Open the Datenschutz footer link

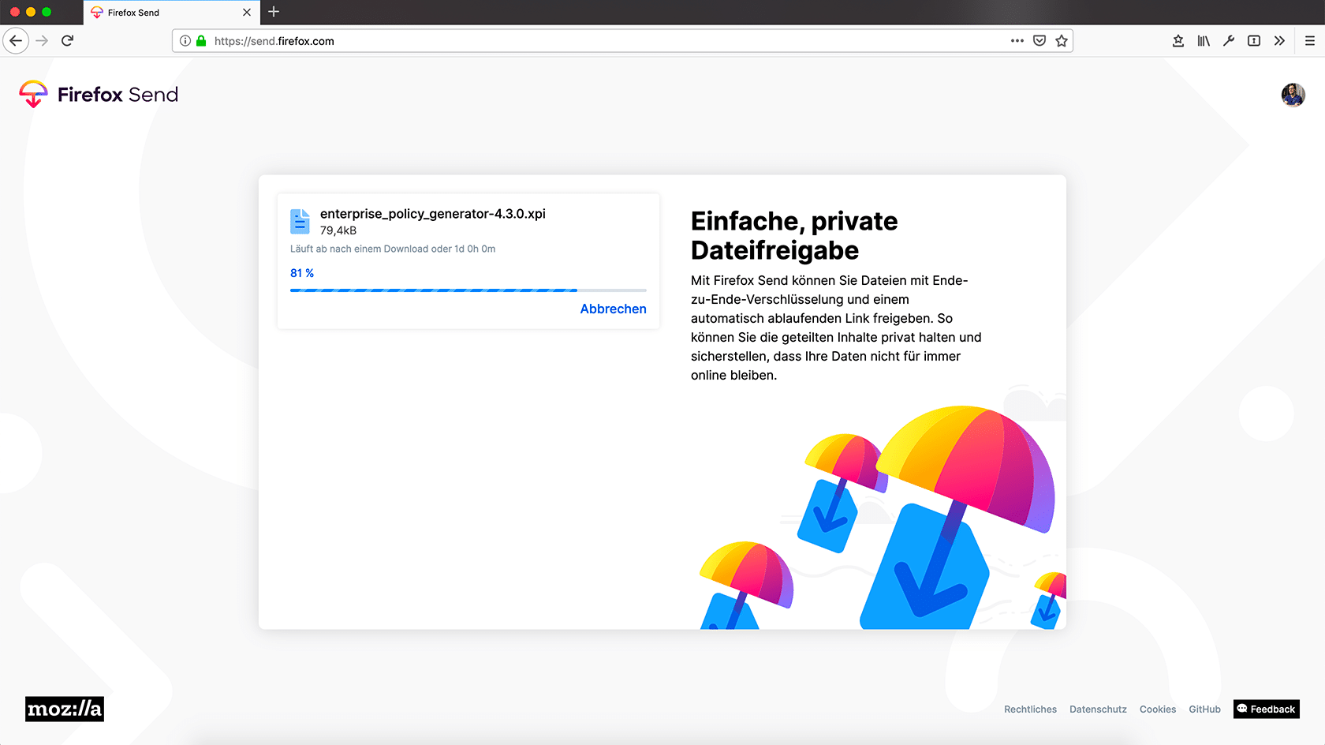coord(1098,709)
